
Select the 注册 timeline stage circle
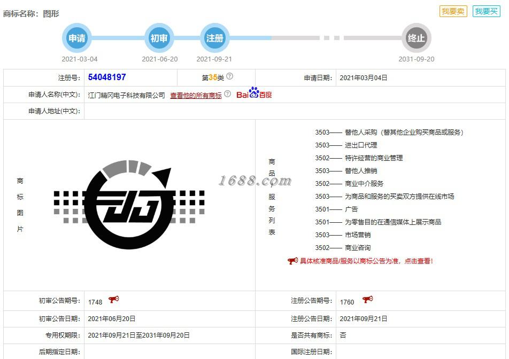point(215,38)
